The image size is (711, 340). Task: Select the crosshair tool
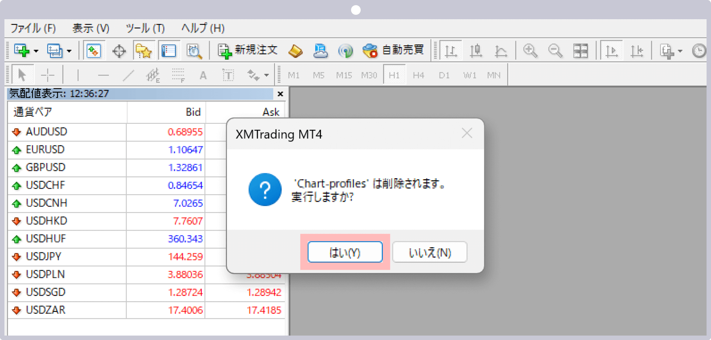[x=47, y=75]
